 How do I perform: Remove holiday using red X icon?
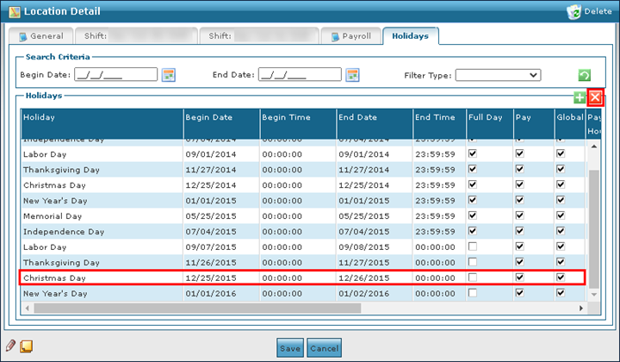[x=595, y=97]
